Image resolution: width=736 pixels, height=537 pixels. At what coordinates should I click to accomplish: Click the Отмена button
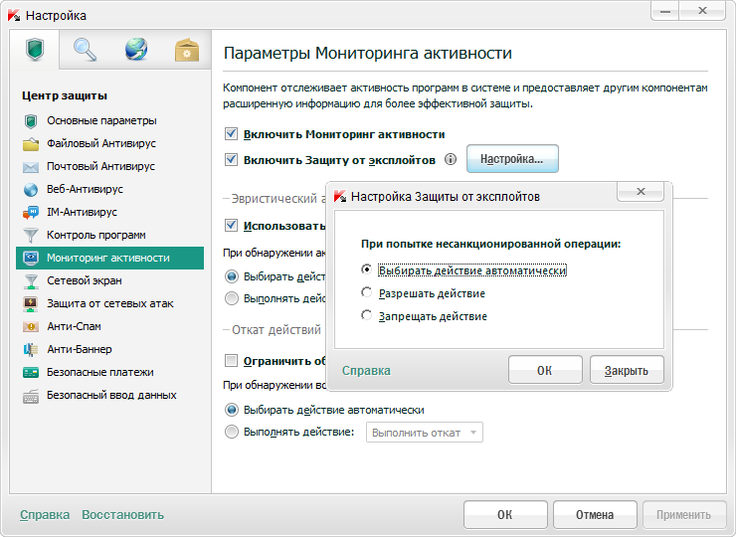pos(595,514)
